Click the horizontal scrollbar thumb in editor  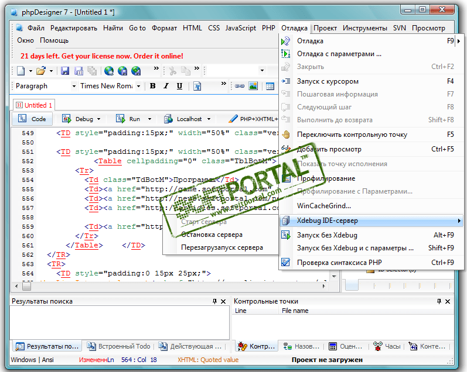[27, 287]
